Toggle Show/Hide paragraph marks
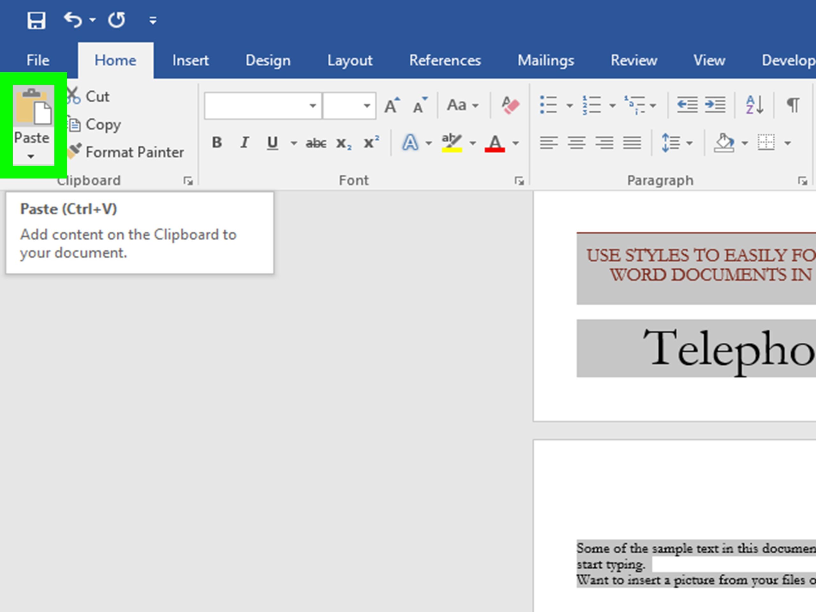Viewport: 816px width, 612px height. (793, 105)
